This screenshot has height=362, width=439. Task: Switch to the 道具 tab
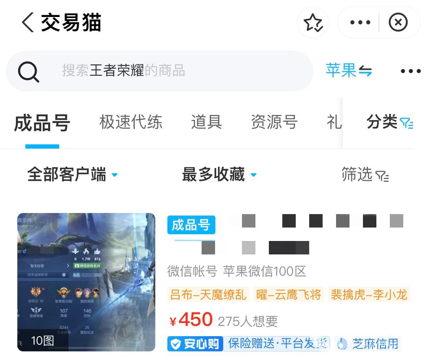pyautogui.click(x=207, y=122)
